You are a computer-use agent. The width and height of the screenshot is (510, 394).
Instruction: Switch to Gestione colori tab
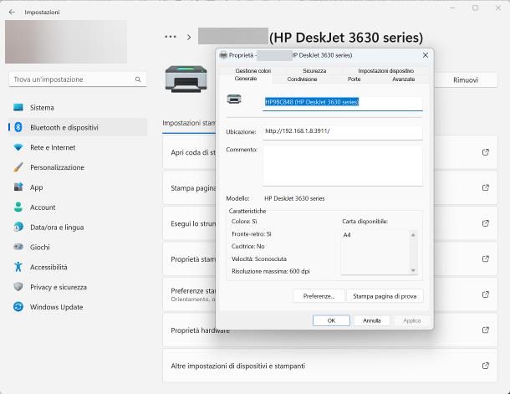coord(253,70)
